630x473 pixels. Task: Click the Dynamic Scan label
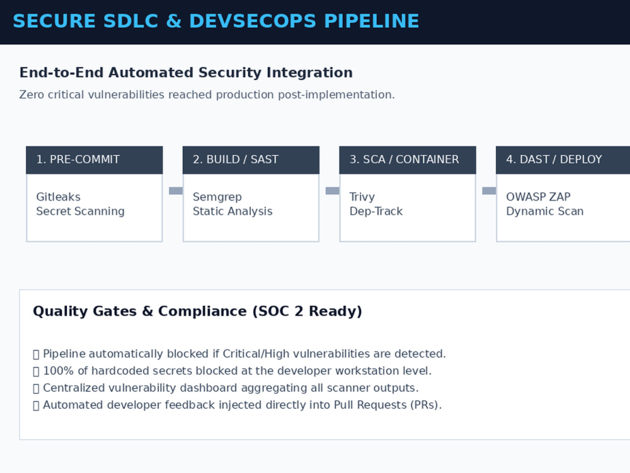click(545, 211)
